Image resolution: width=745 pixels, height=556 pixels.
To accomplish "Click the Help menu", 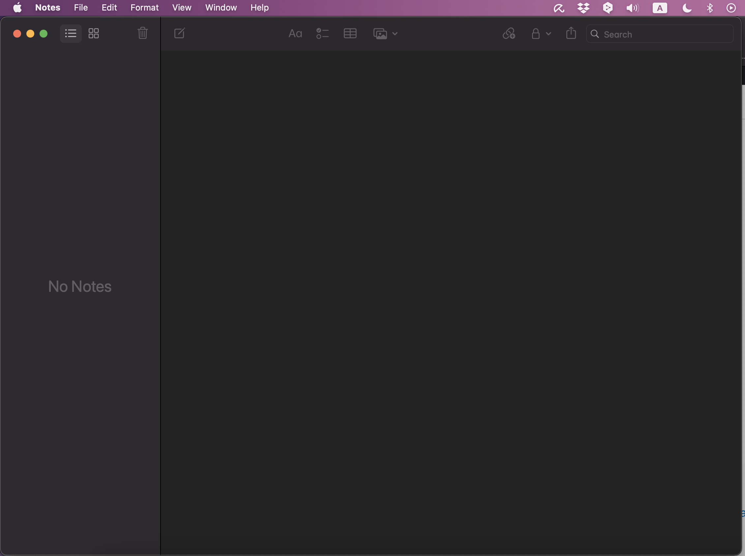I will click(x=259, y=8).
